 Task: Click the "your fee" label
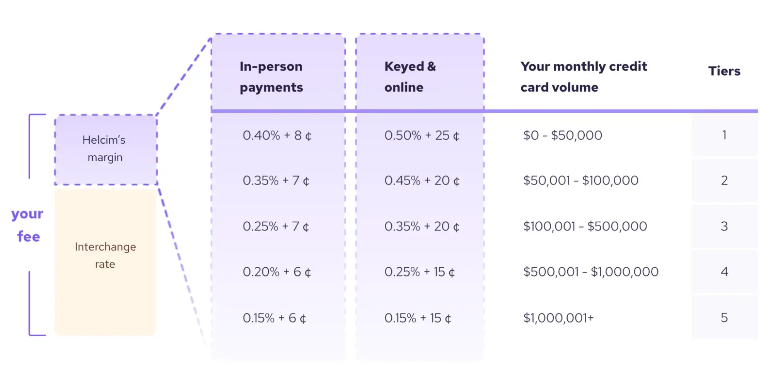pyautogui.click(x=28, y=225)
